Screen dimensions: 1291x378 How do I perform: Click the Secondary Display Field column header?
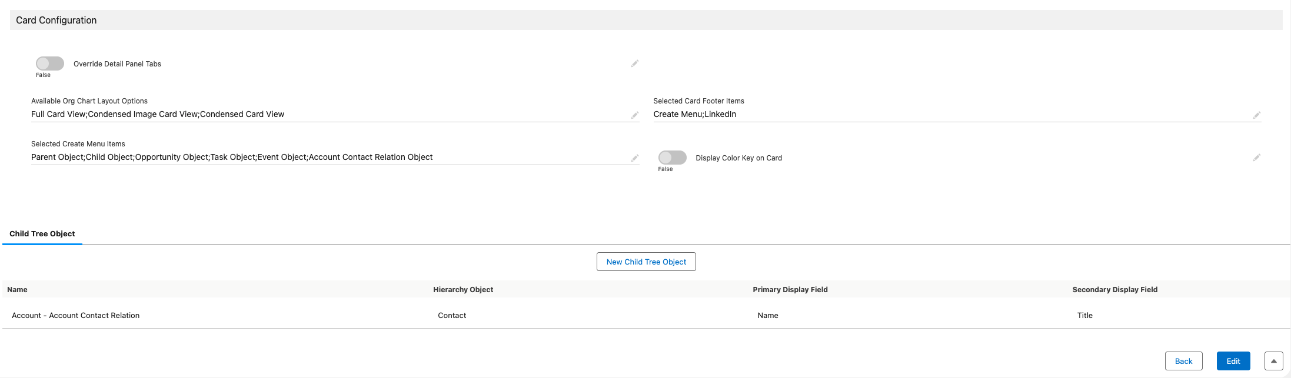tap(1114, 290)
